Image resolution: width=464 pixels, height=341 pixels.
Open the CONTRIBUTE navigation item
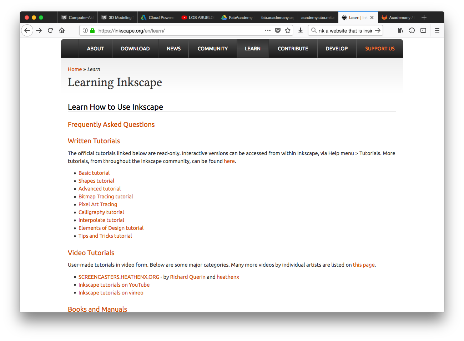(x=293, y=49)
